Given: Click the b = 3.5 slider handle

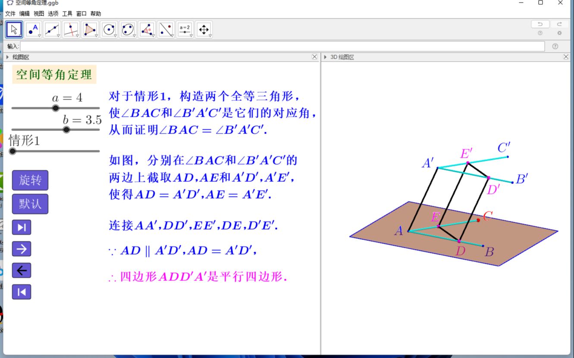Looking at the screenshot, I should tap(66, 130).
